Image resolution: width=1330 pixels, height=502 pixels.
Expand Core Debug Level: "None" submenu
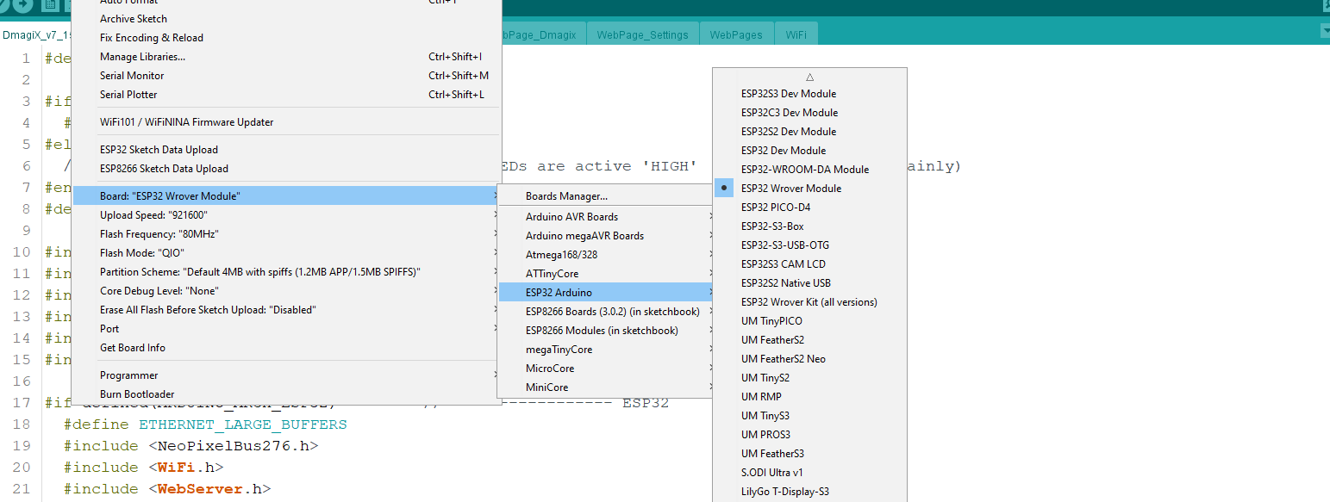coord(286,291)
